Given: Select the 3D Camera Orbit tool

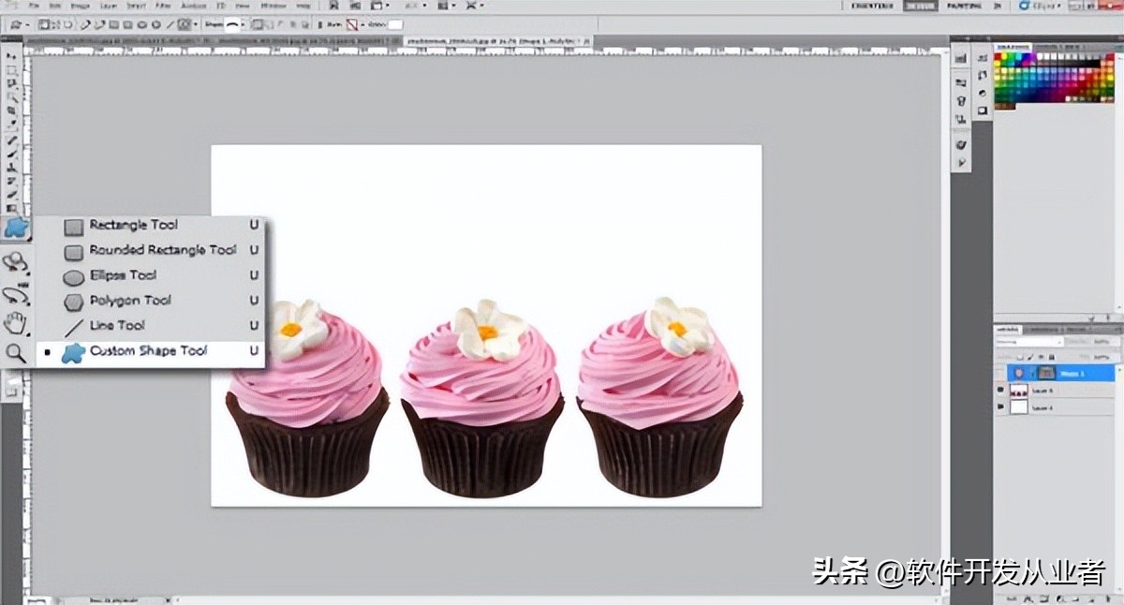Looking at the screenshot, I should tap(16, 294).
